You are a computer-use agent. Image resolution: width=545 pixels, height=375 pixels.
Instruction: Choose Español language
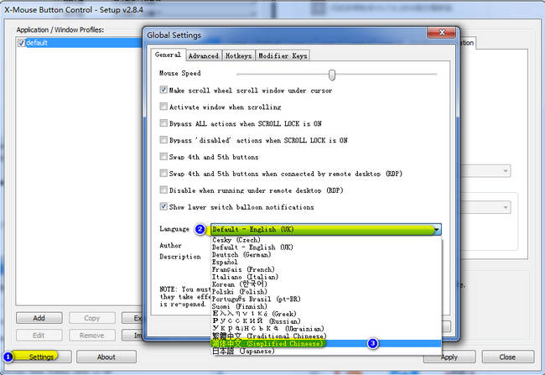(x=326, y=263)
